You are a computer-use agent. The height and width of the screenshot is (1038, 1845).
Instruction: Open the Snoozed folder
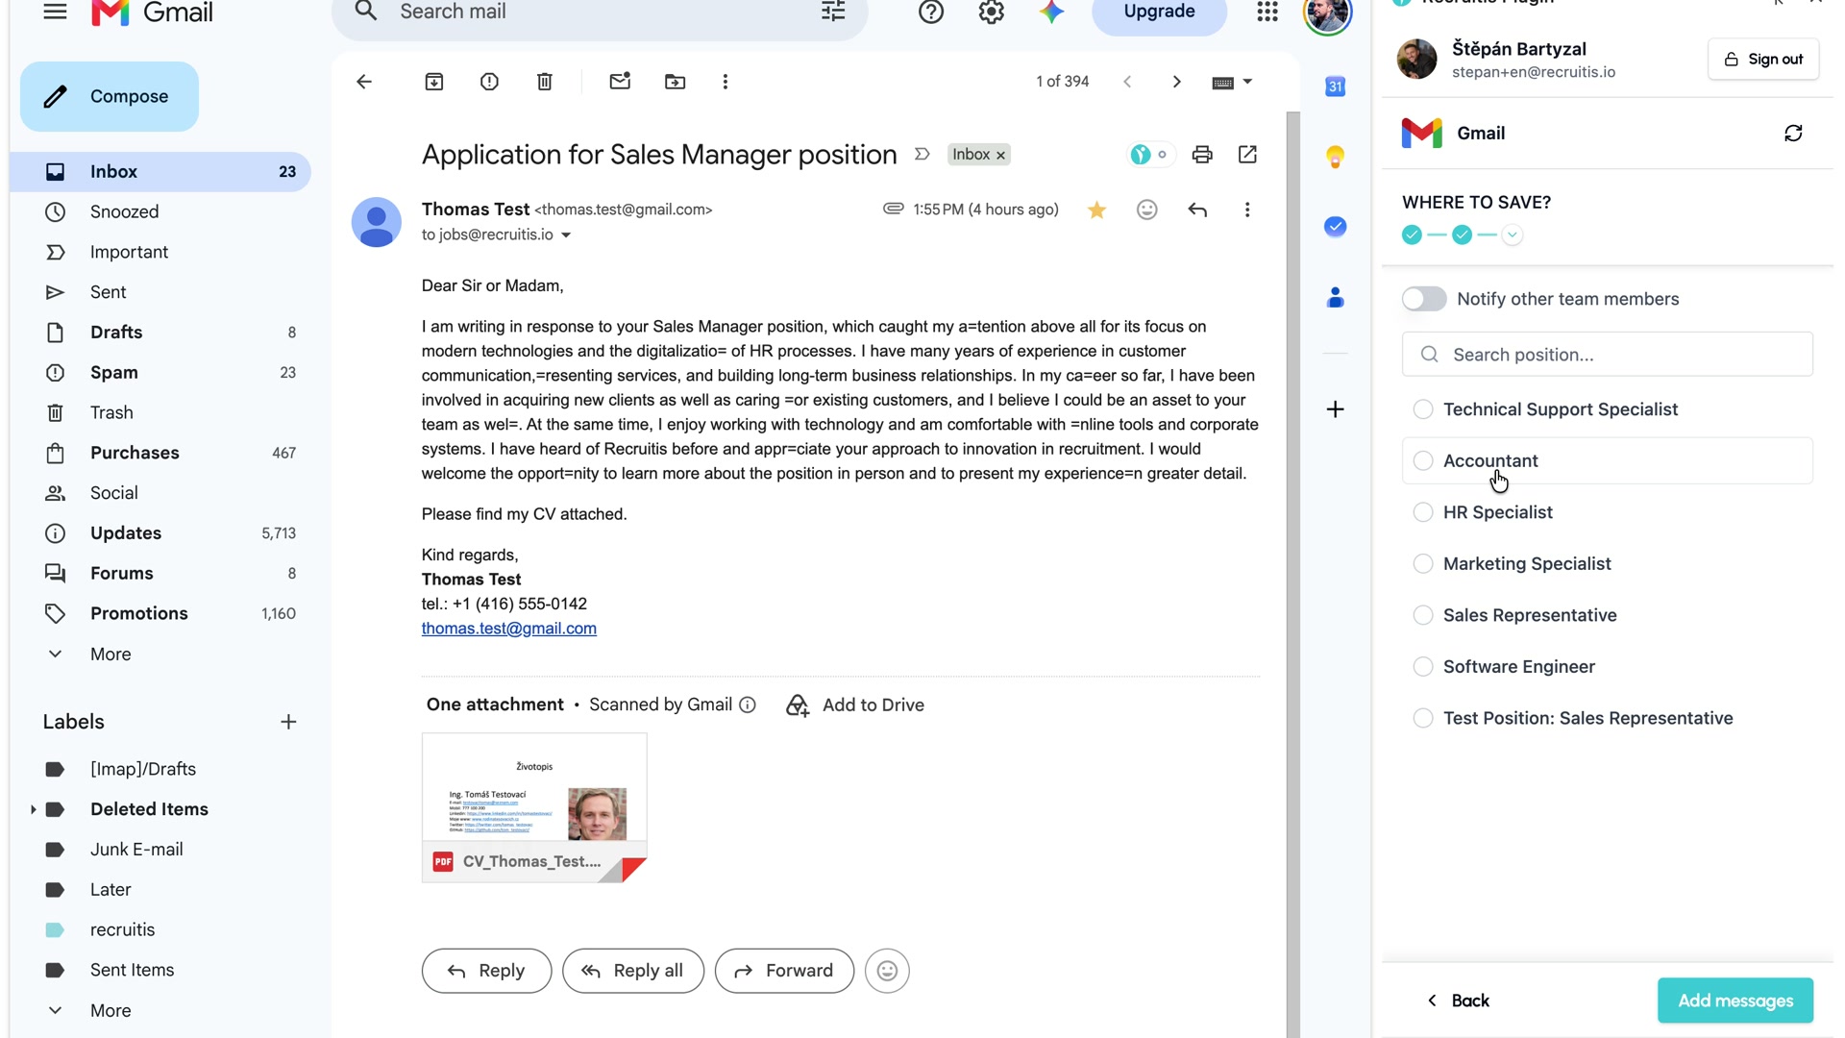(x=160, y=212)
